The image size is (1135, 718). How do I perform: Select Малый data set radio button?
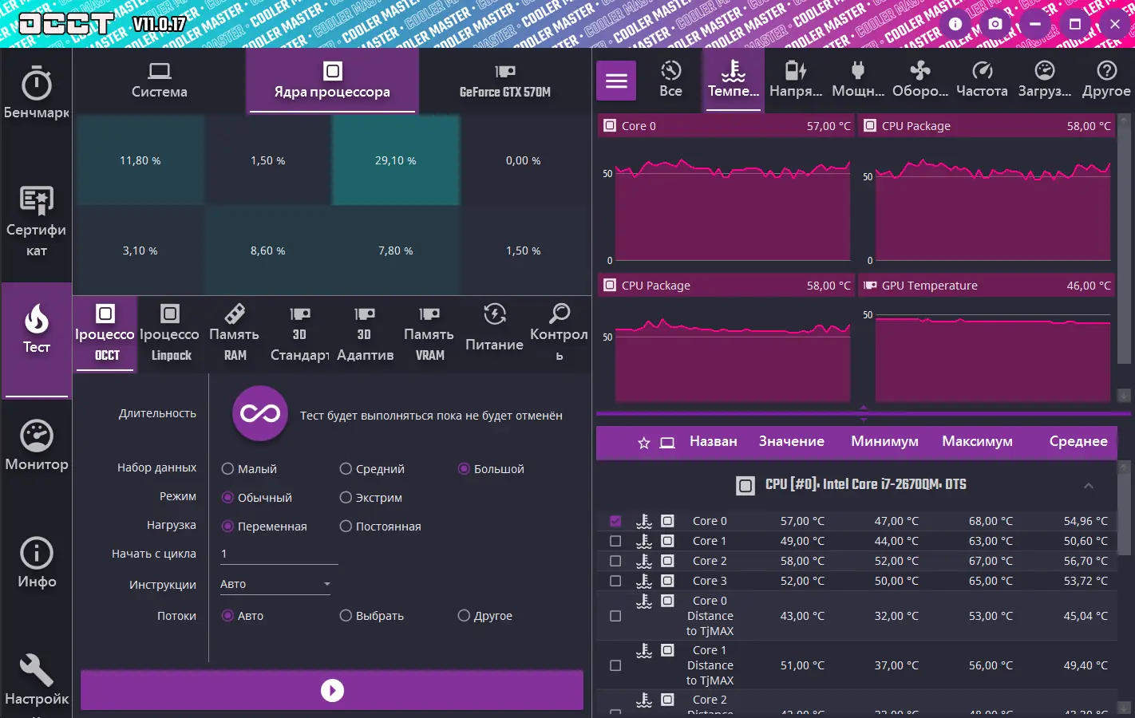tap(227, 469)
